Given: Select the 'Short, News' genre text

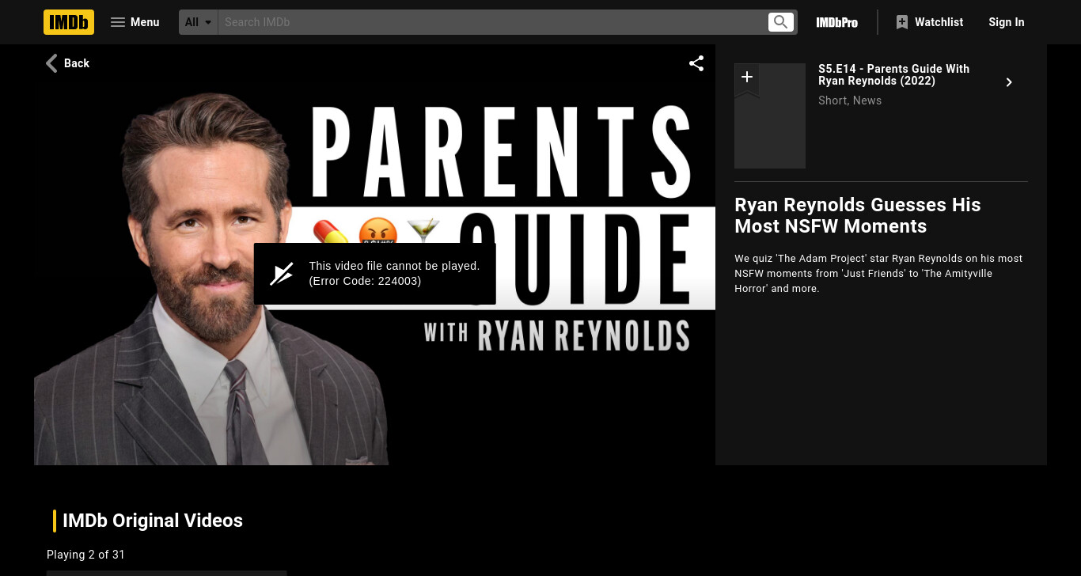Looking at the screenshot, I should [x=850, y=100].
